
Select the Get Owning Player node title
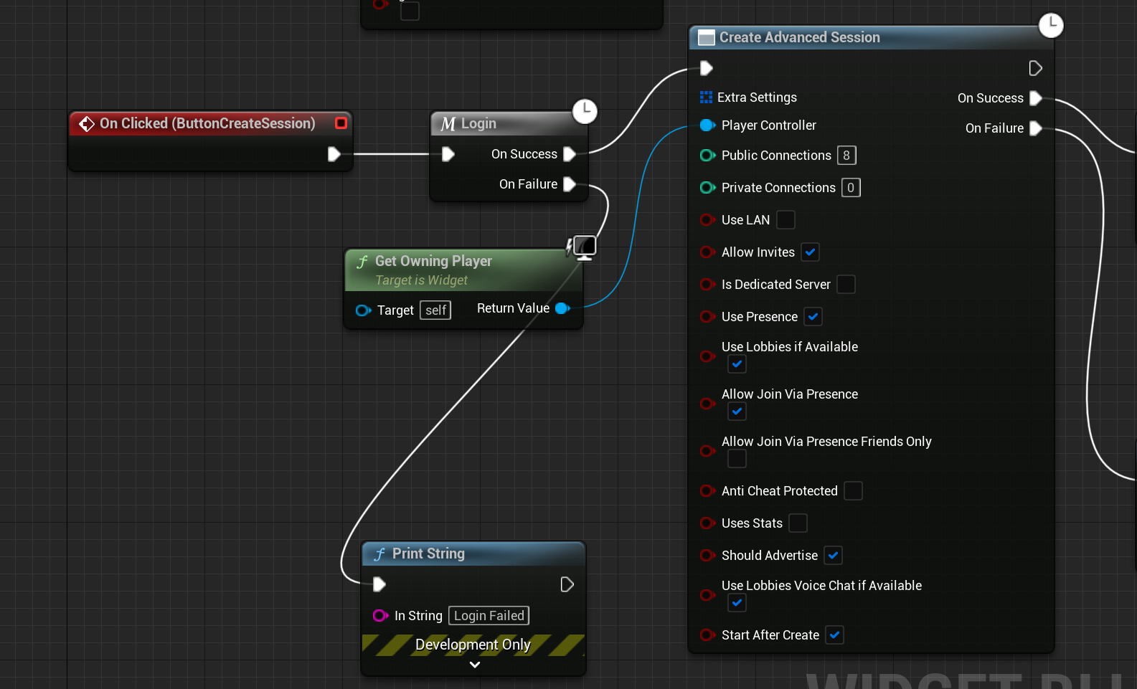433,261
